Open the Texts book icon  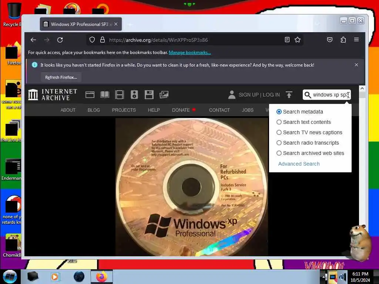coord(105,95)
